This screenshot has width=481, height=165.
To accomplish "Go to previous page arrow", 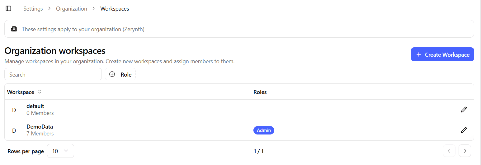I will click(x=449, y=151).
